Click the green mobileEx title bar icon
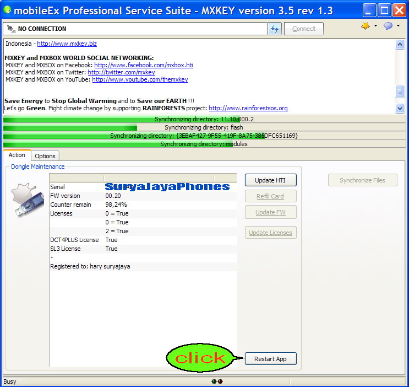Viewport: 409px width, 387px height. click(7, 10)
